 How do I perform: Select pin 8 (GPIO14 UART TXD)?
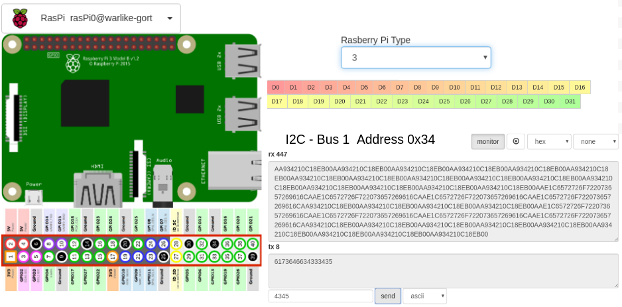pos(49,244)
